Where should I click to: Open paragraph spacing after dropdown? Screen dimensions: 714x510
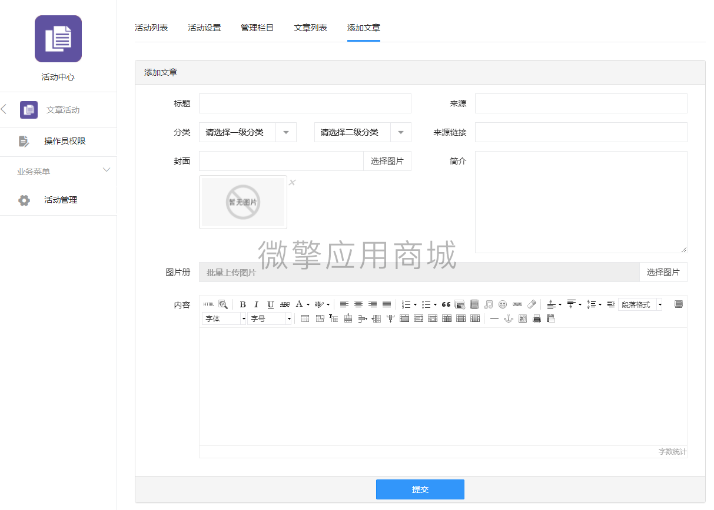(x=580, y=304)
